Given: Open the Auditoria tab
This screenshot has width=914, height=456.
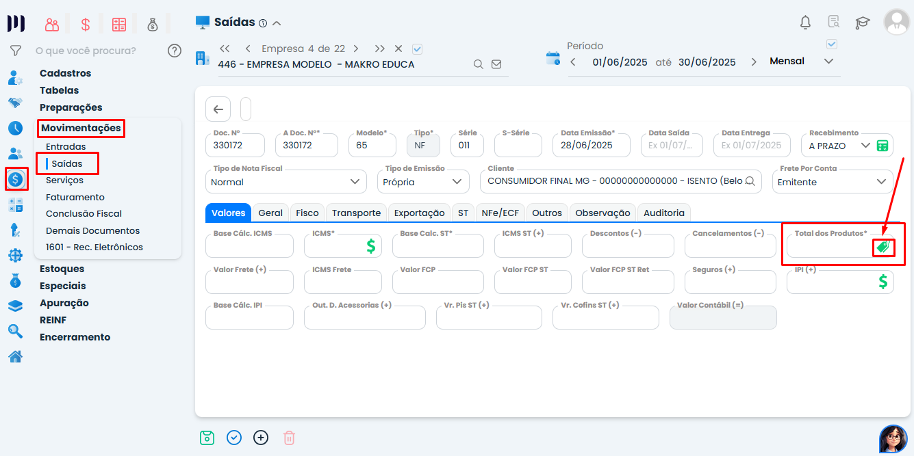Looking at the screenshot, I should [663, 213].
